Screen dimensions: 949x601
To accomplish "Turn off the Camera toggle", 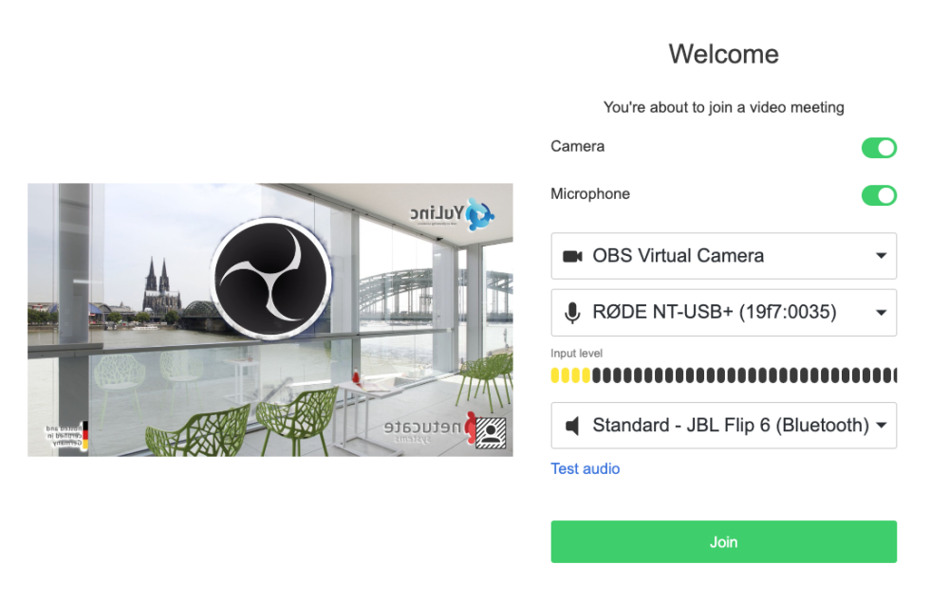I will pos(879,148).
